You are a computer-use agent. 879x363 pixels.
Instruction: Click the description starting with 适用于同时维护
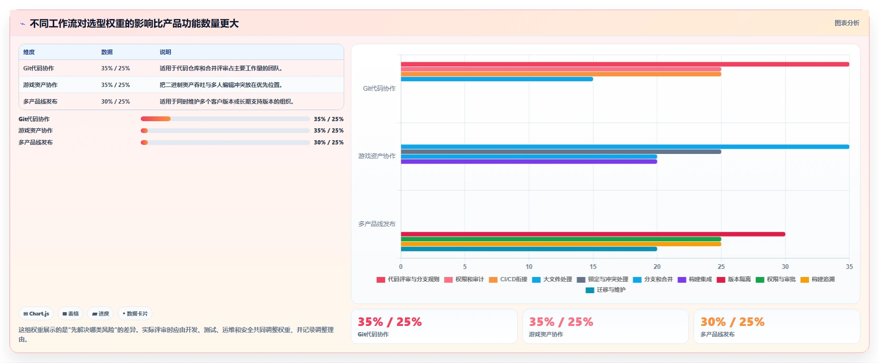pos(228,102)
